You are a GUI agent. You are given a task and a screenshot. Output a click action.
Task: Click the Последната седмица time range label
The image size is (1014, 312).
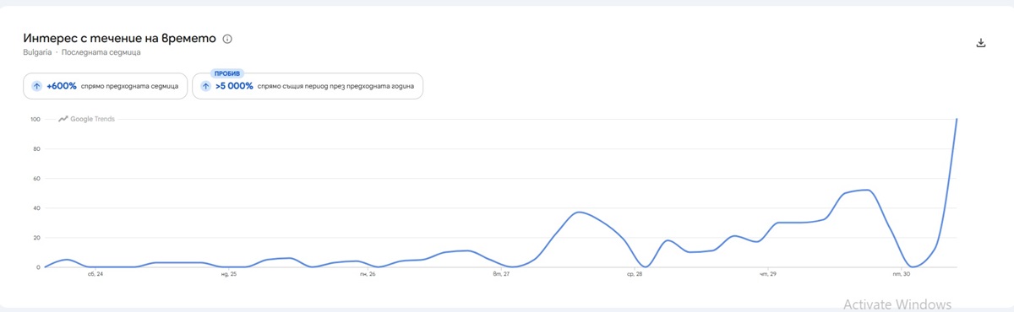[x=101, y=52]
